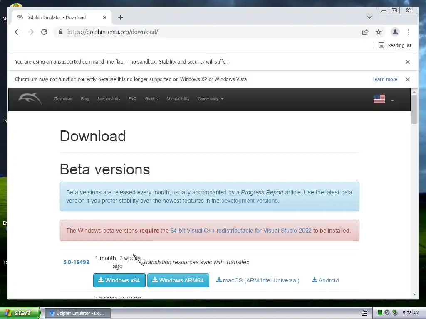Open the FAQ nav item
This screenshot has height=319, width=426.
(x=132, y=99)
